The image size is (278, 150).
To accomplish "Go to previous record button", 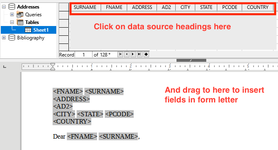I will [x=127, y=54].
